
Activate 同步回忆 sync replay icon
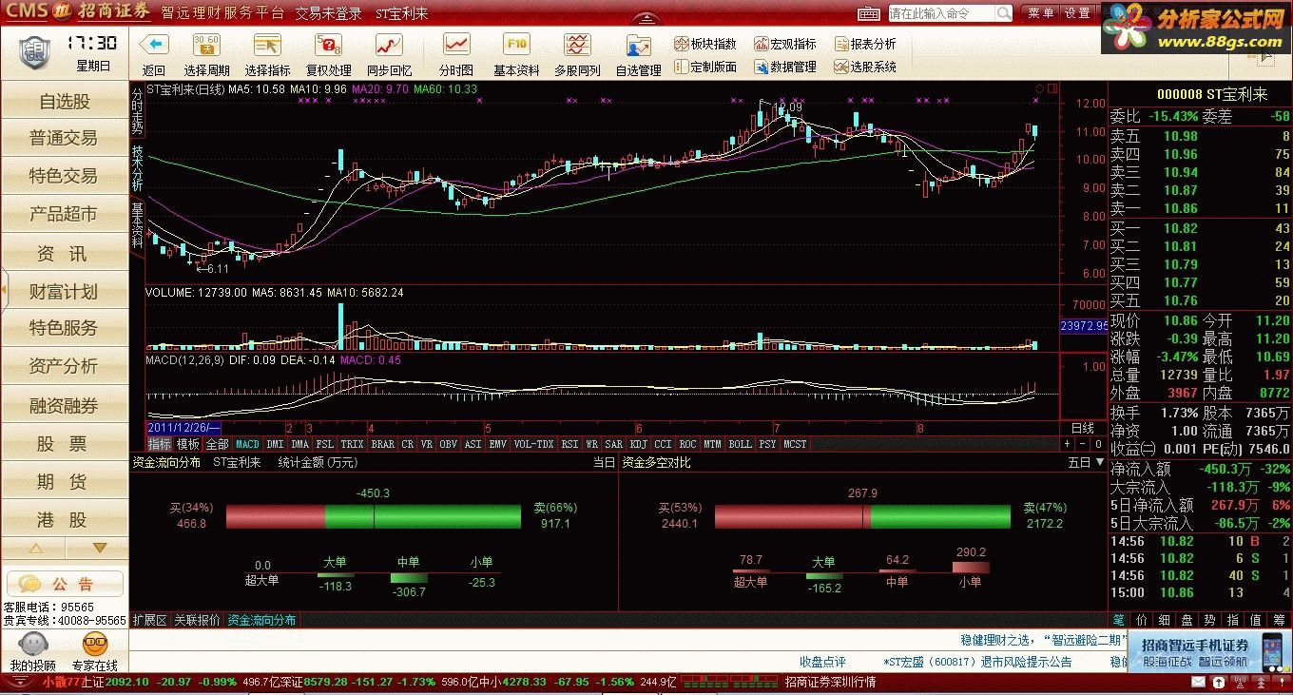389,45
